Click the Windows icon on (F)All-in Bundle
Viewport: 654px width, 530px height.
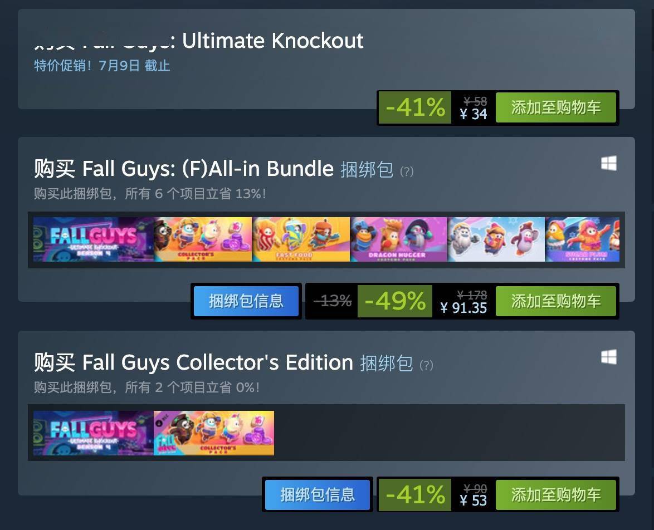point(608,164)
